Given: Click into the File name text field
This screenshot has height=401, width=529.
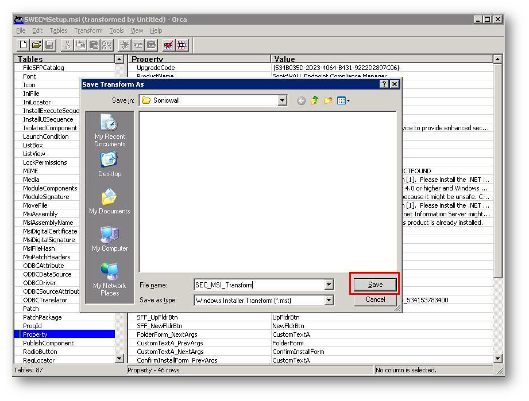Looking at the screenshot, I should [x=258, y=285].
